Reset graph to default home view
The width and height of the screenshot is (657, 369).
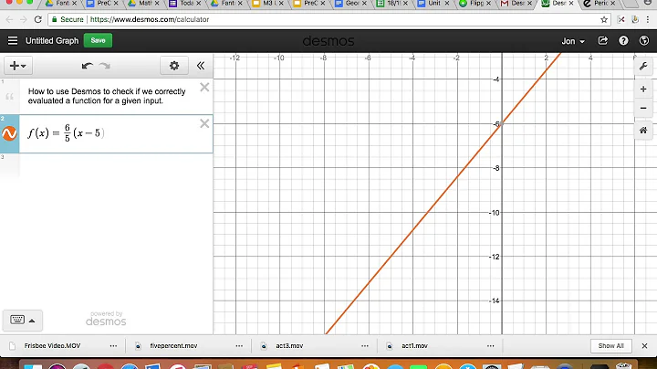643,131
